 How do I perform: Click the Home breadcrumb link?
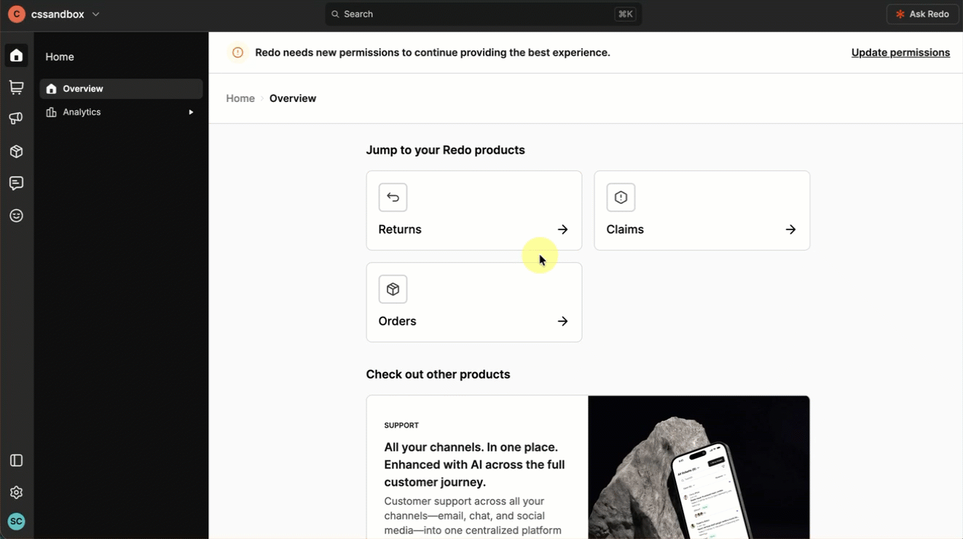point(240,98)
